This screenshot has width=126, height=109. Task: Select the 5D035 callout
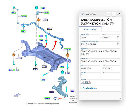coord(11,70)
